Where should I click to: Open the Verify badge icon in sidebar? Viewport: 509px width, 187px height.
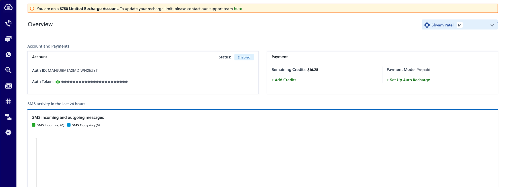point(8,132)
